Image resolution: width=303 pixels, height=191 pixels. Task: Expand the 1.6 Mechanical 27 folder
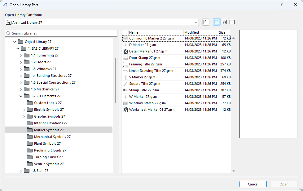[x=21, y=89]
